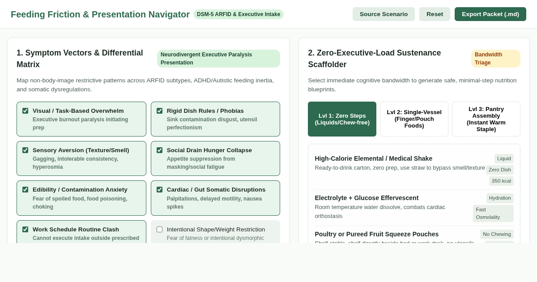This screenshot has height=282, width=537.
Task: Click the Source Scenario button
Action: [x=384, y=14]
